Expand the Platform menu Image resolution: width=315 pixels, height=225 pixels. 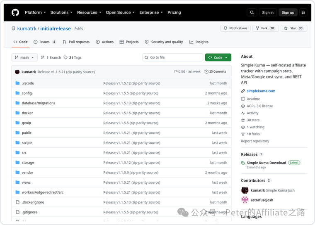point(35,12)
